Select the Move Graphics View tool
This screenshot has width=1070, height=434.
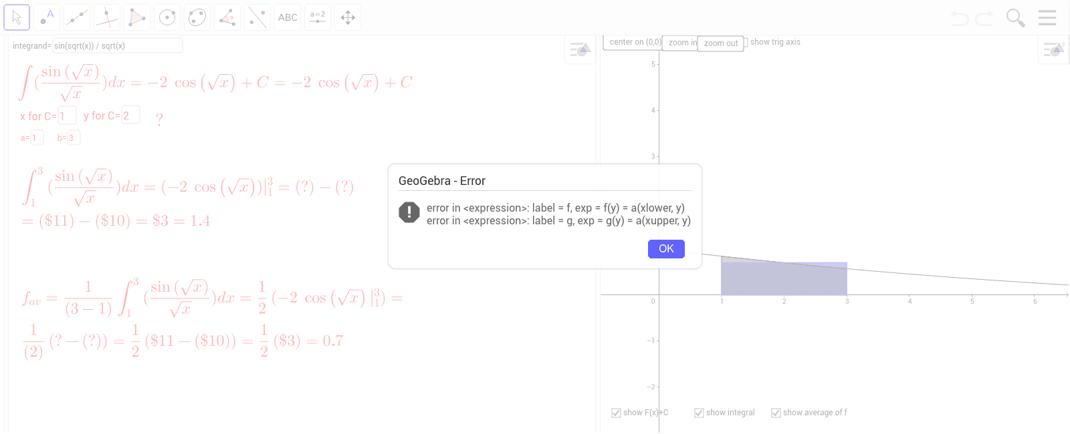coord(348,17)
